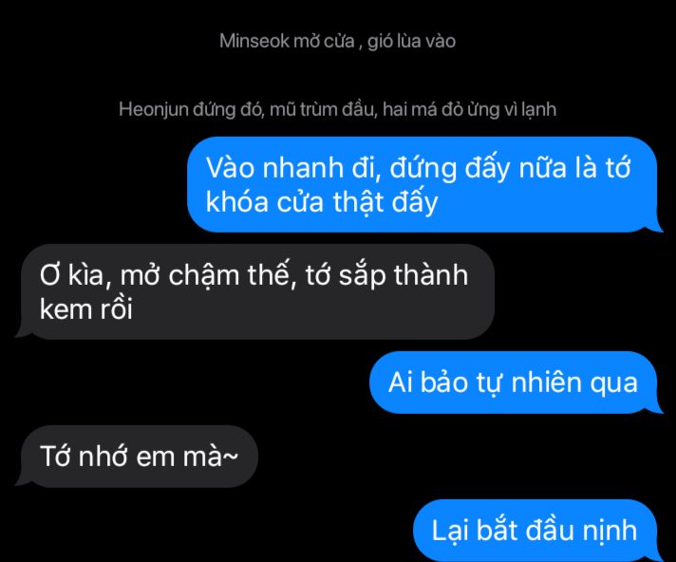This screenshot has height=562, width=676.
Task: Tap the narration line 'Minseok mở cửa, gió lùa vào'
Action: pos(338,42)
